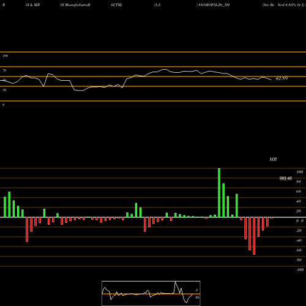
Task: Click the -20 label on the MR axis
Action: [x=299, y=231]
